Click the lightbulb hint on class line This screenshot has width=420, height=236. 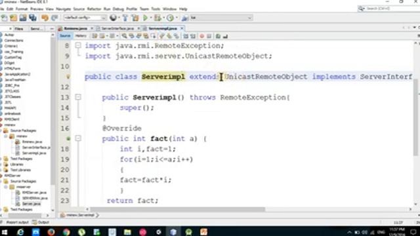coord(68,77)
